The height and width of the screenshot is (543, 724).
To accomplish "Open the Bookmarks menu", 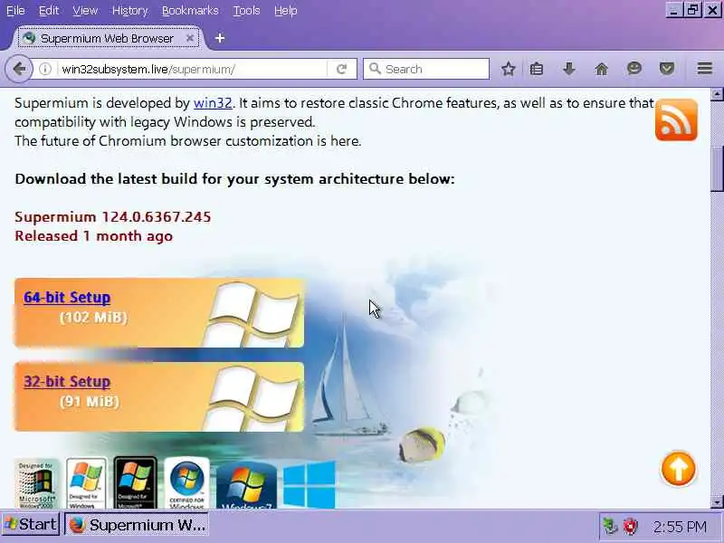I will coord(190,11).
